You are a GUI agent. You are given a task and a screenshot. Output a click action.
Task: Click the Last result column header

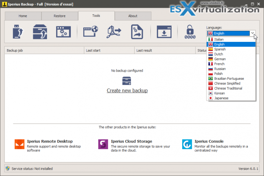click(165, 50)
